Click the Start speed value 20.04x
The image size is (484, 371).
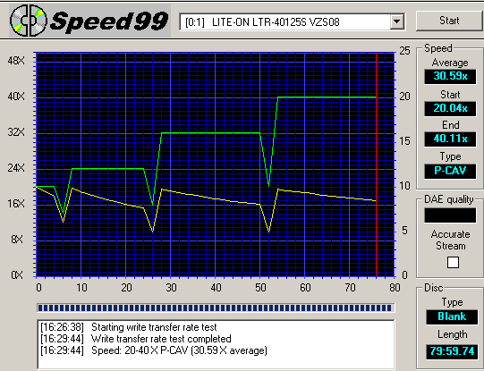(x=450, y=108)
